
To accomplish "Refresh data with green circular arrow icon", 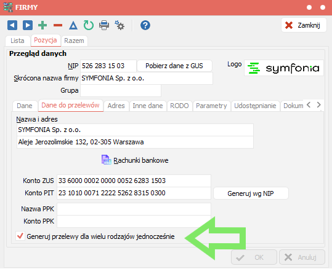I will point(89,25).
